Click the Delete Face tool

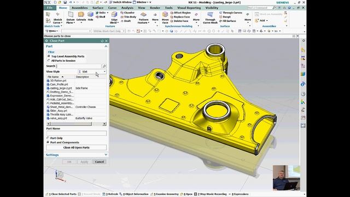point(179,21)
